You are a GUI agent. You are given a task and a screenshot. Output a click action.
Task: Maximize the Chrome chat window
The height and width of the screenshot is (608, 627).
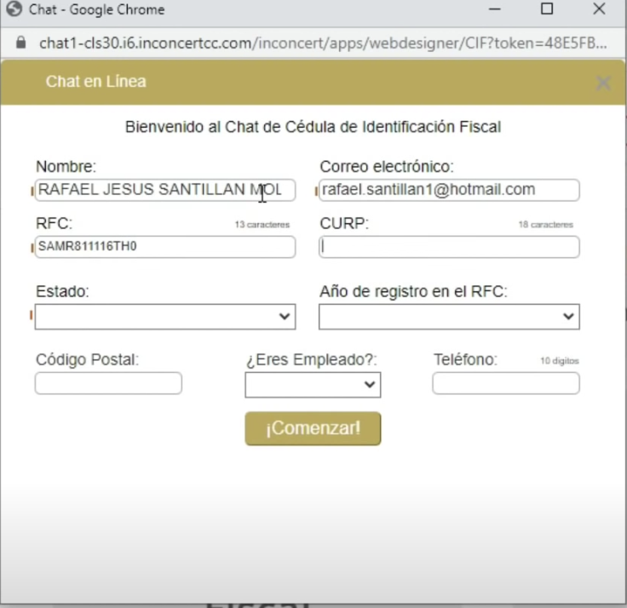click(547, 10)
